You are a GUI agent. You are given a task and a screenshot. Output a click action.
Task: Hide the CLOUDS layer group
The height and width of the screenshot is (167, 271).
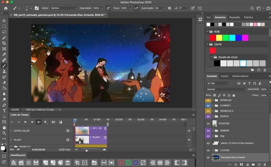point(208,150)
